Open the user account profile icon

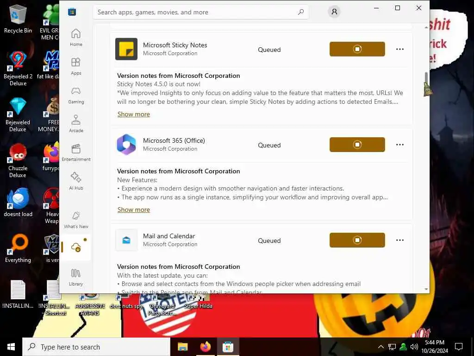[334, 12]
